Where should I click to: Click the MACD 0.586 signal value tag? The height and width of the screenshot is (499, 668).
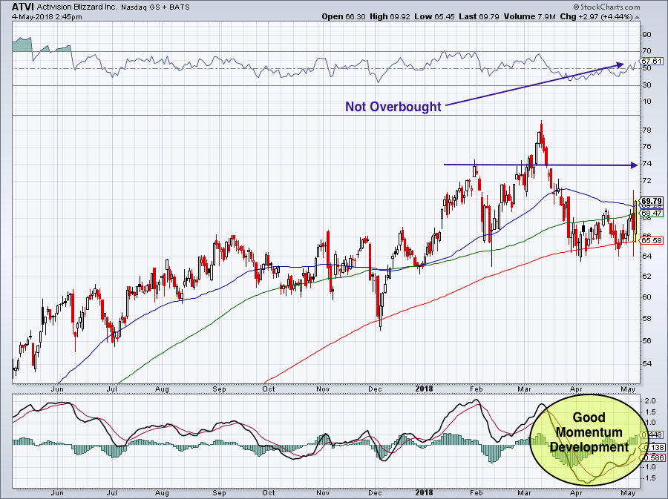pos(652,457)
